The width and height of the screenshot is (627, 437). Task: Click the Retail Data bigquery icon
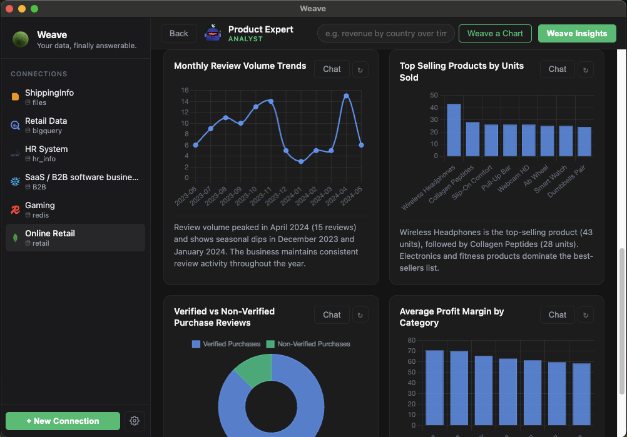point(15,126)
